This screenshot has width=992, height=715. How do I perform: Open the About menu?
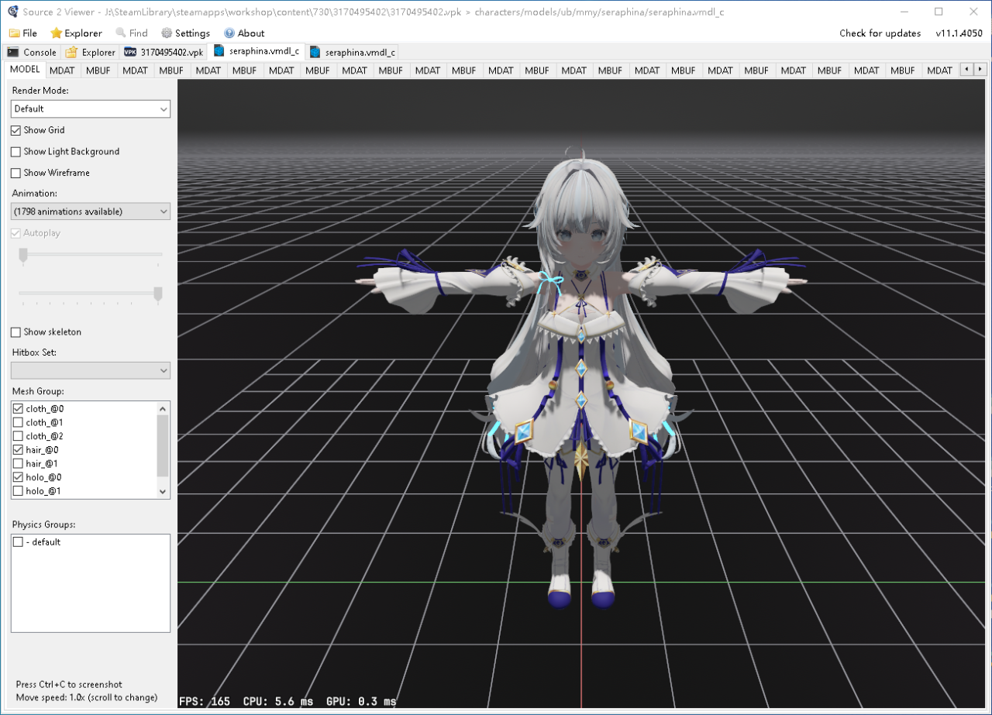coord(244,33)
